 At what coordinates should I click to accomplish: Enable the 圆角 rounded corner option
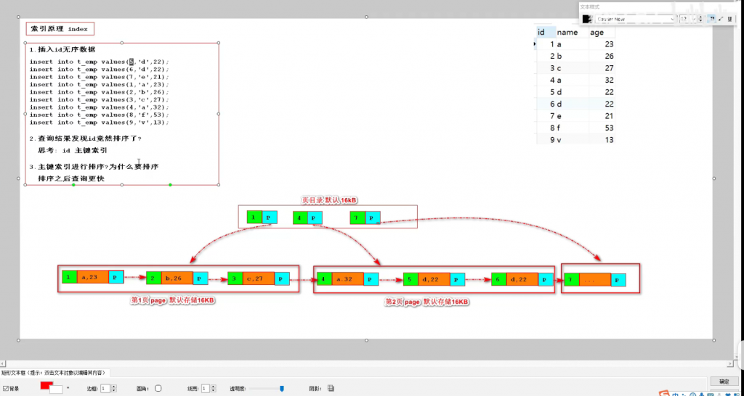(x=158, y=389)
